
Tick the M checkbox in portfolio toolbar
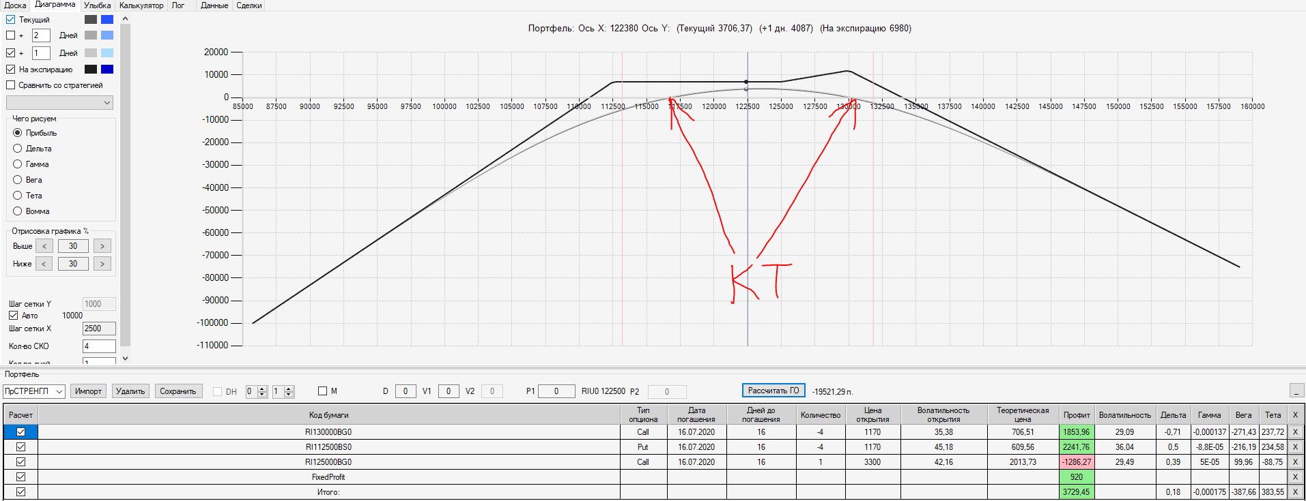[x=323, y=391]
